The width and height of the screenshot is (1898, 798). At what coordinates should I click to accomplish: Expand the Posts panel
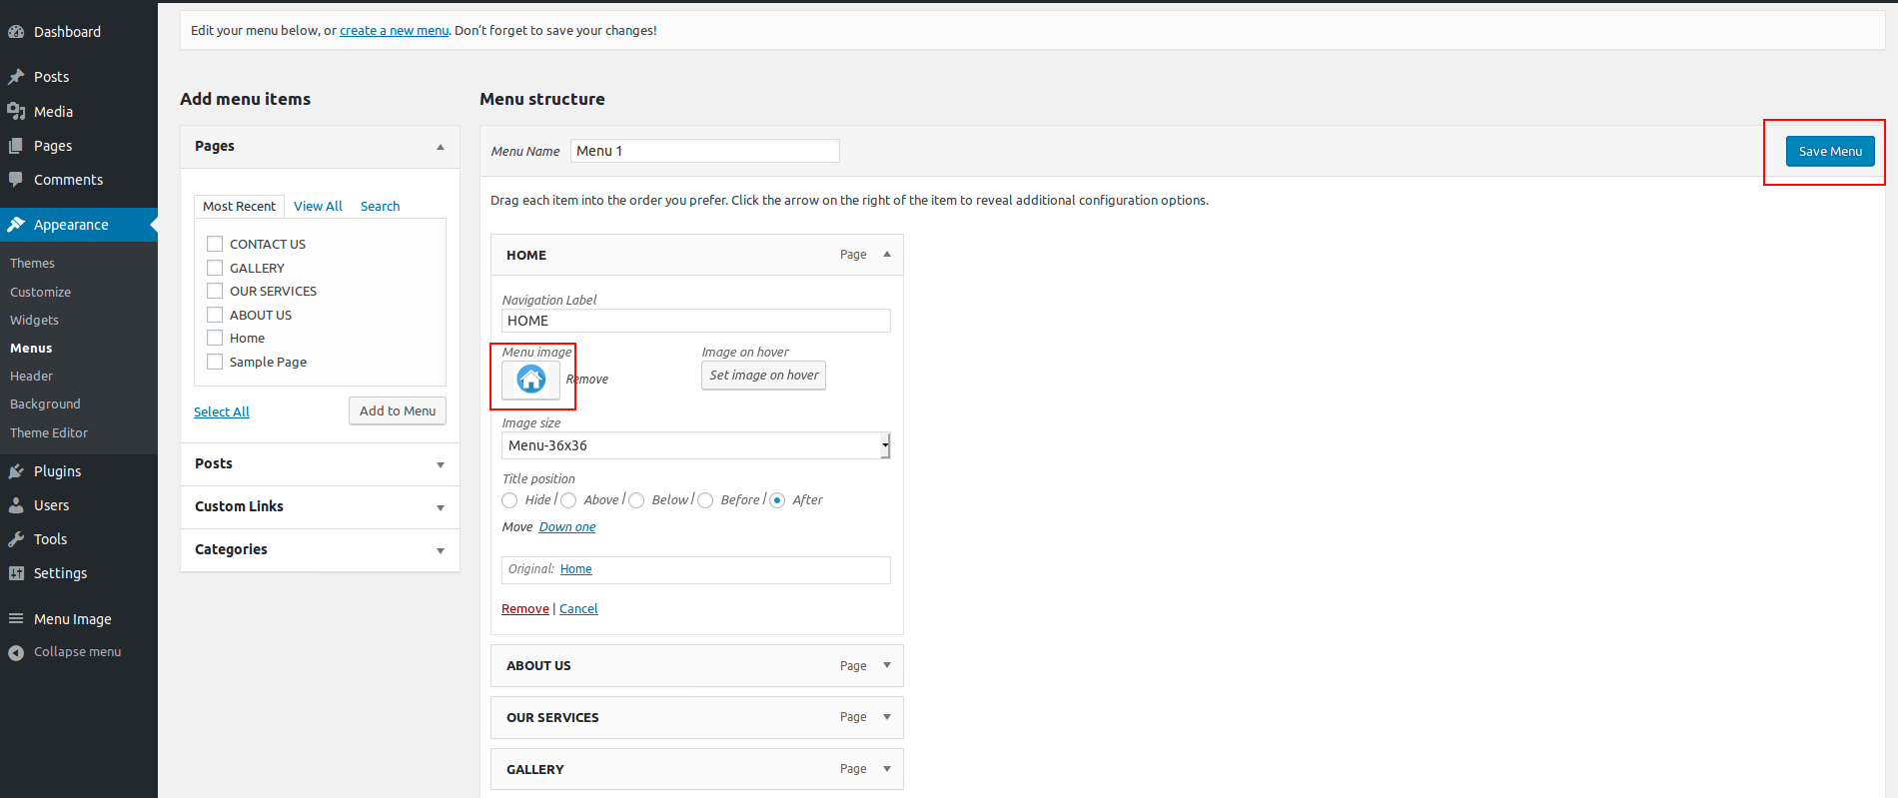tap(441, 465)
